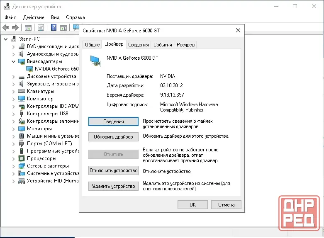Click the driver version 9.18.13.697 text

pyautogui.click(x=172, y=95)
